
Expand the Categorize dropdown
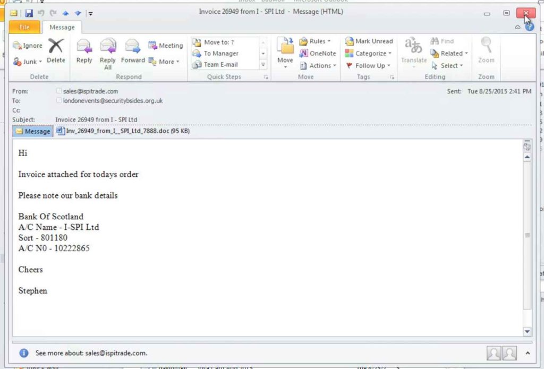point(369,53)
